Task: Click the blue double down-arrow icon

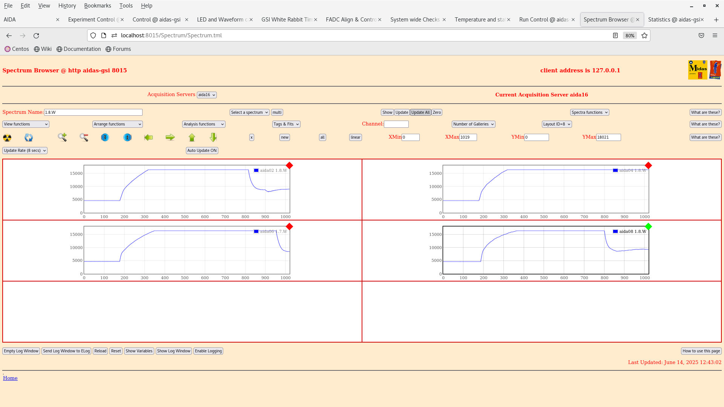Action: pyautogui.click(x=105, y=138)
